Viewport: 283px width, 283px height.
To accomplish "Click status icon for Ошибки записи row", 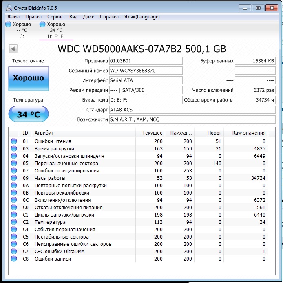I will click(x=14, y=259).
